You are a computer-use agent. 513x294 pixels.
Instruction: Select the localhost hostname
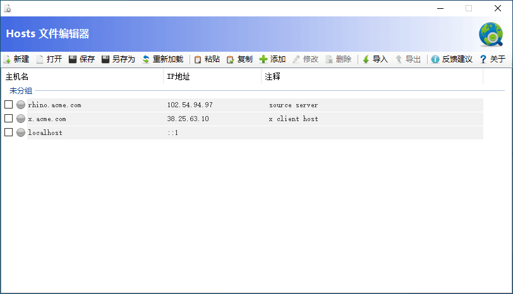[x=45, y=132]
